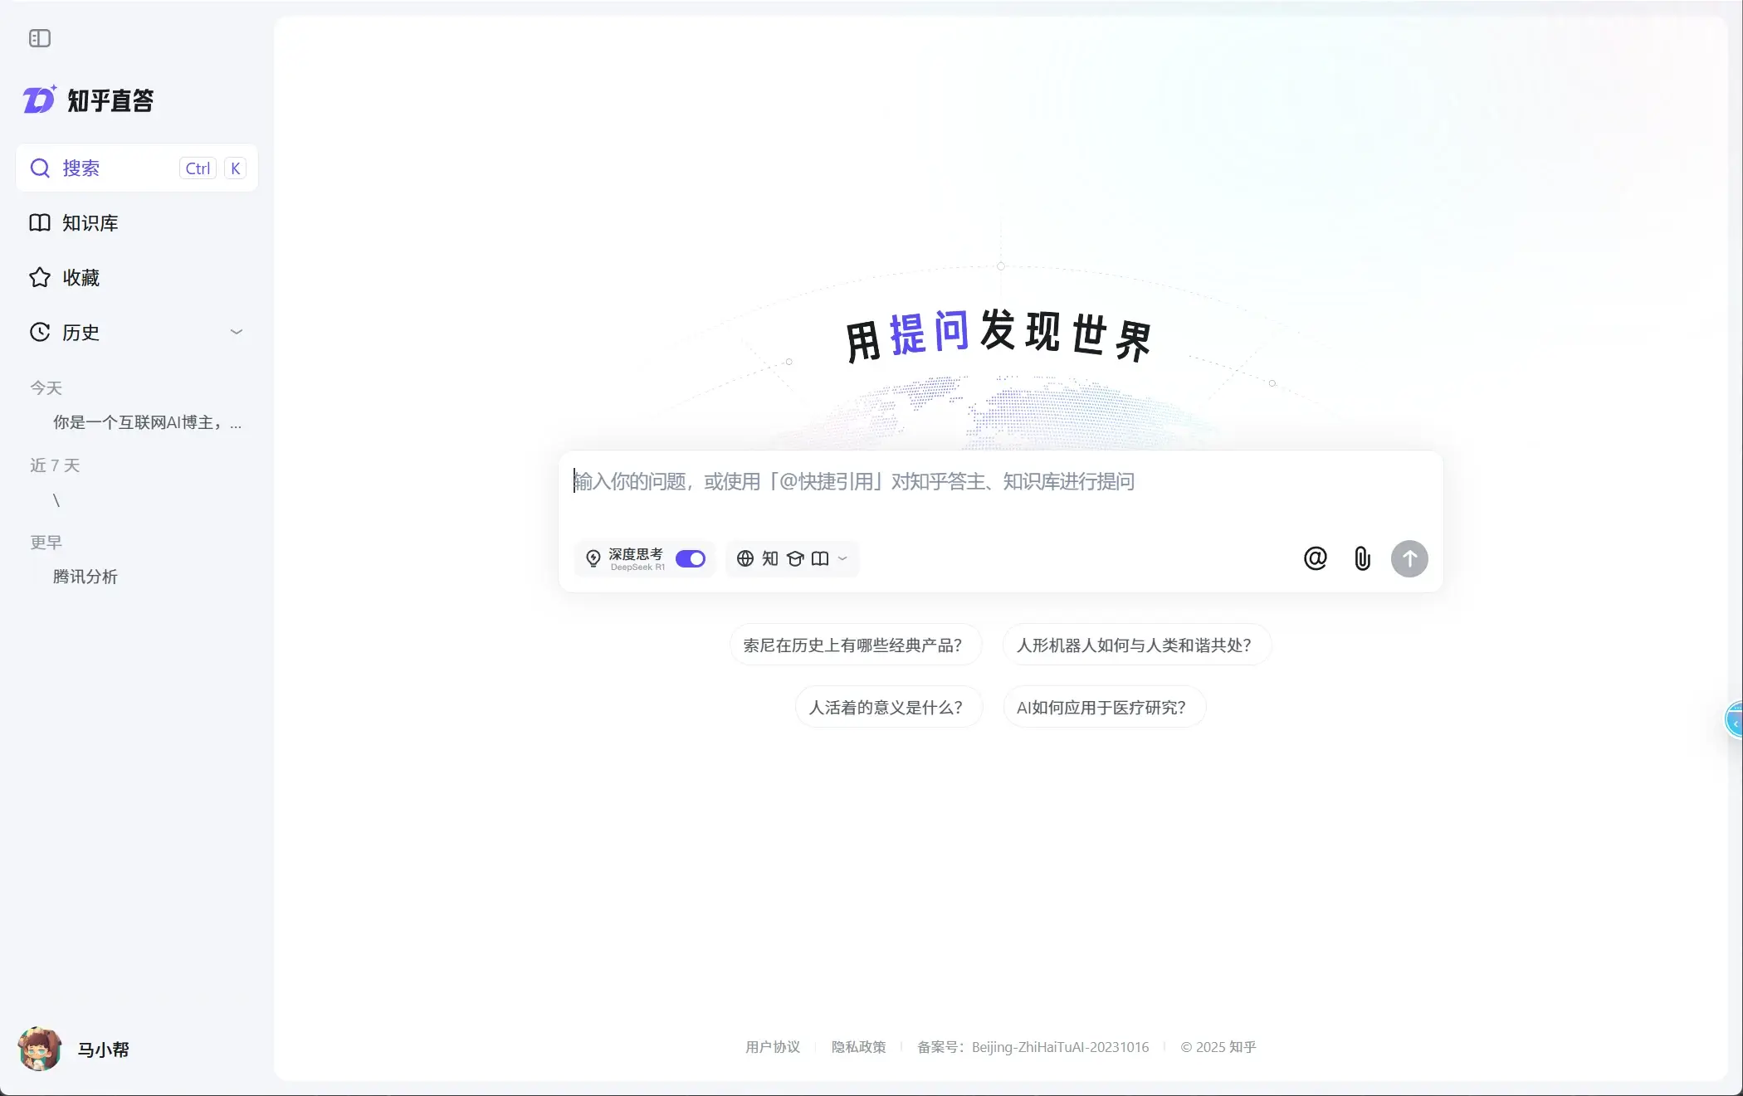Image resolution: width=1743 pixels, height=1096 pixels.
Task: Click the suggested question about Sony classic products
Action: click(853, 645)
